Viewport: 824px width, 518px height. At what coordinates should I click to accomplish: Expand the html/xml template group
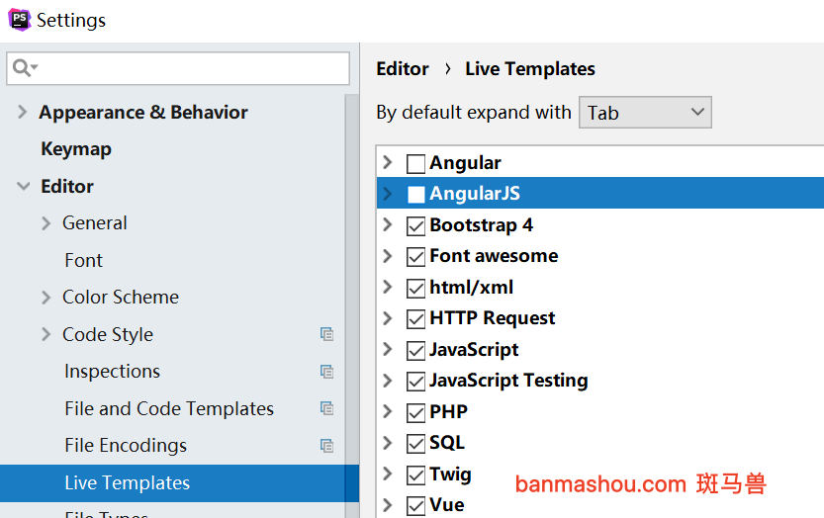tap(388, 287)
